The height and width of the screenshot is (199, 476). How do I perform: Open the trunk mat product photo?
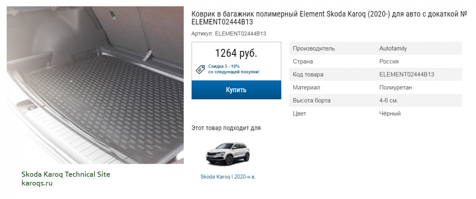(95, 85)
